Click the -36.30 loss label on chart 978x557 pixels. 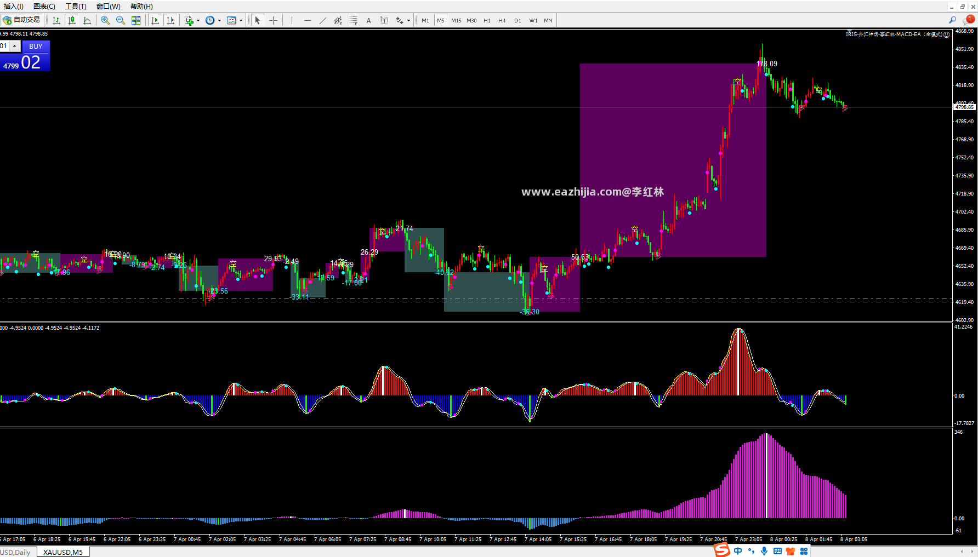coord(530,312)
